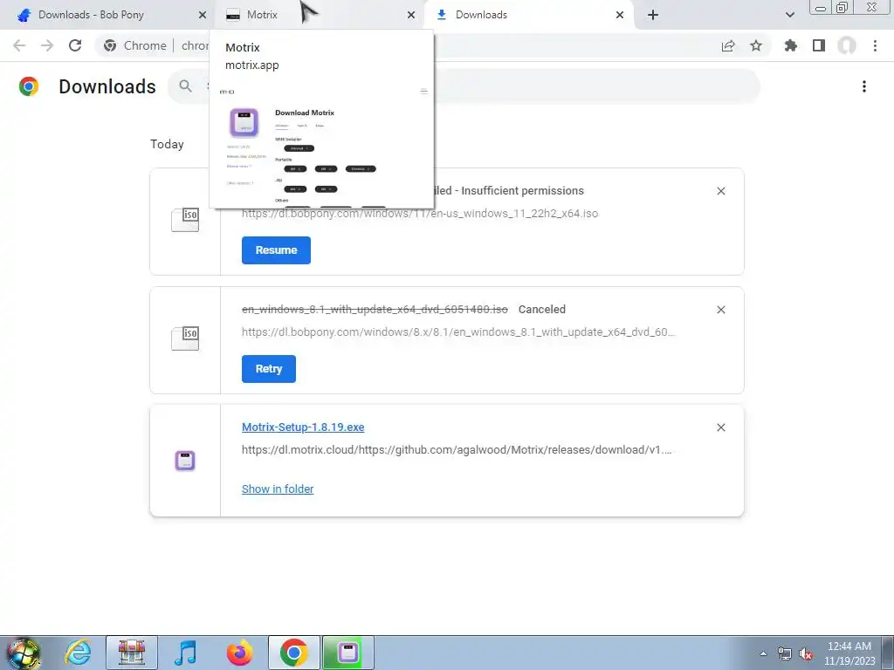This screenshot has width=894, height=670.
Task: Click the Windows 8.1 ISO file icon
Action: pyautogui.click(x=185, y=338)
